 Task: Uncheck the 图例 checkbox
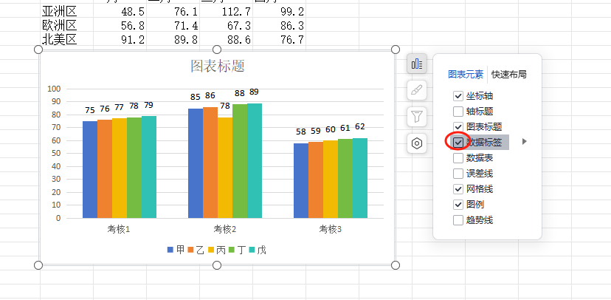click(458, 205)
